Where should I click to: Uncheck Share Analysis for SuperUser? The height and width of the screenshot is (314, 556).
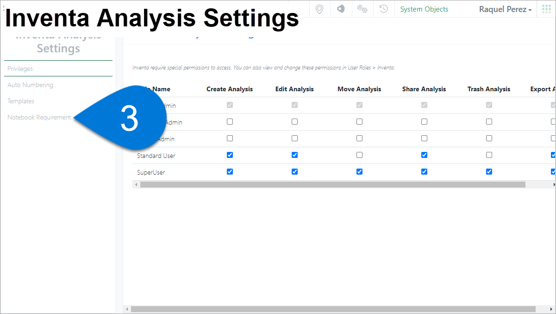click(424, 172)
